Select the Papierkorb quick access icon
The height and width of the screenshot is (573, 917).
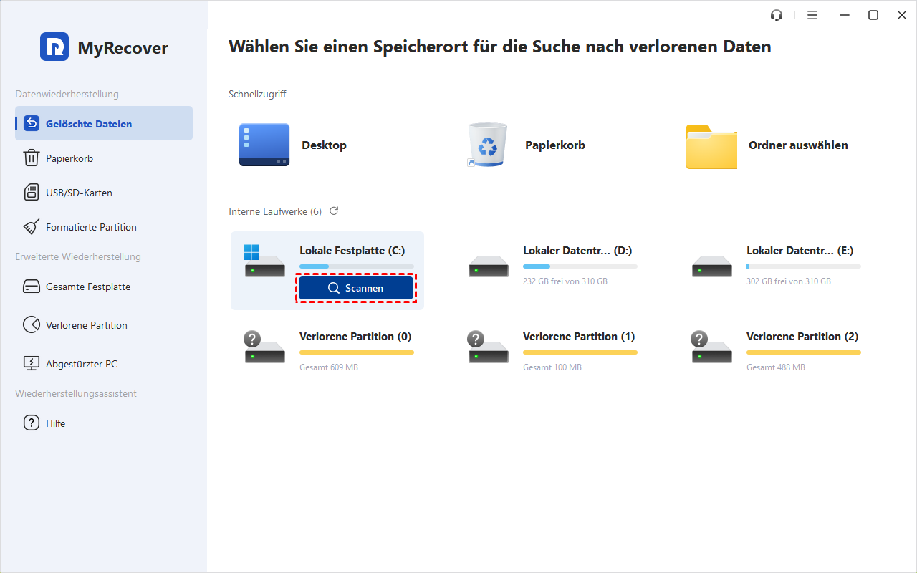(487, 145)
